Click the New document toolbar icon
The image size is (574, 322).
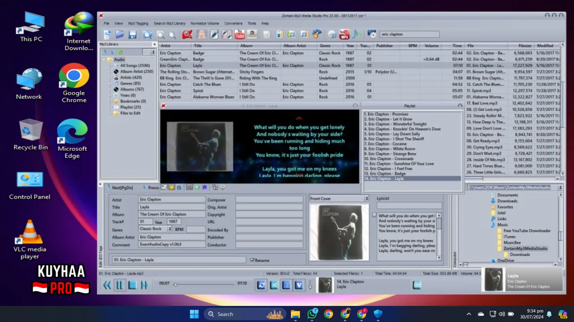[x=108, y=34]
